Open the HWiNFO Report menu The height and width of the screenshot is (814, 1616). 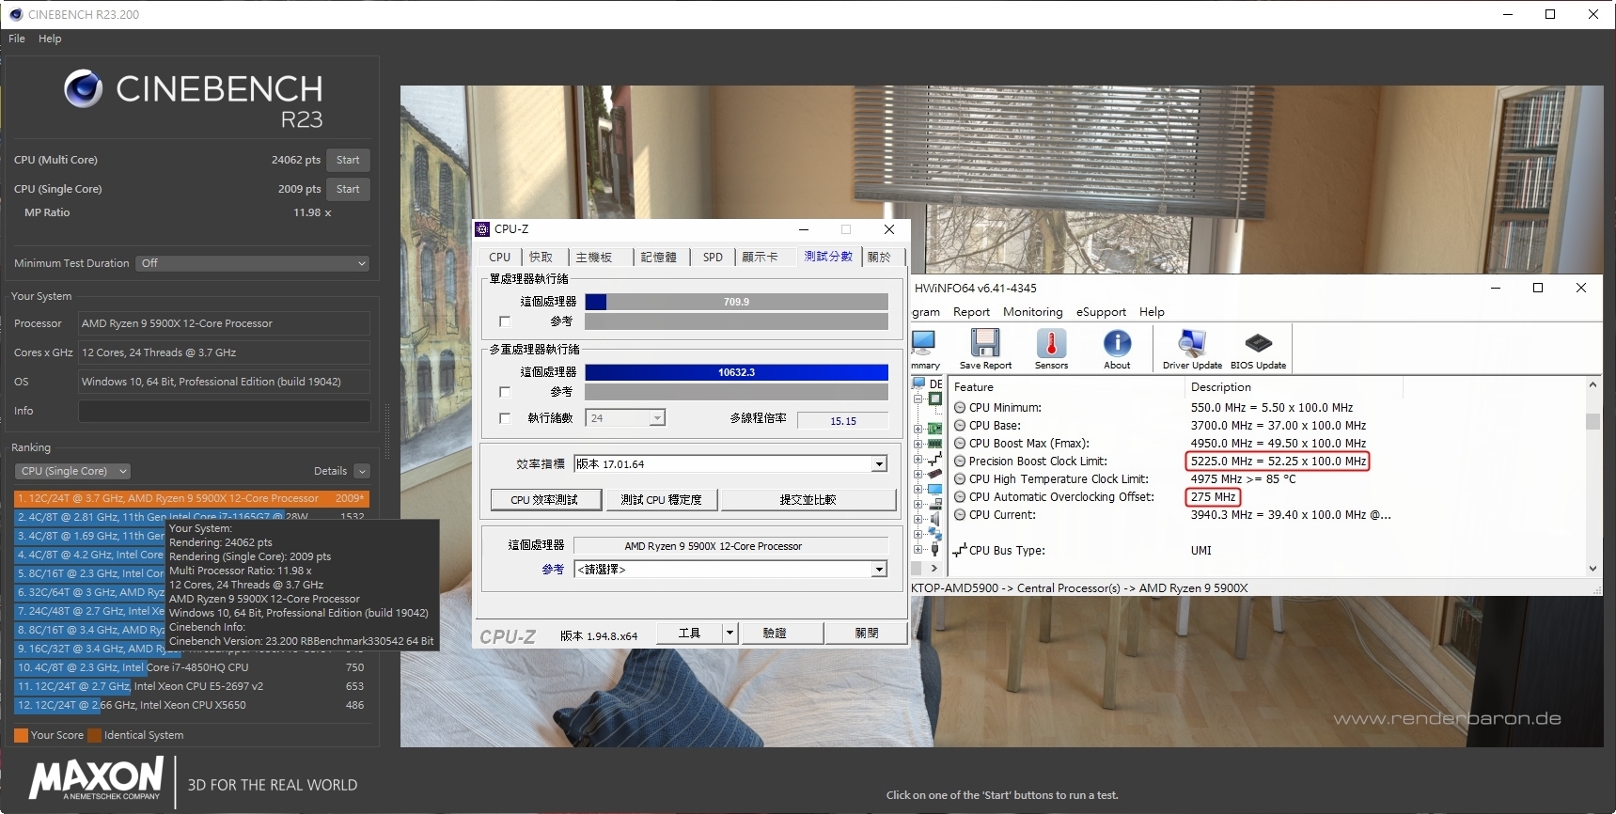coord(971,312)
